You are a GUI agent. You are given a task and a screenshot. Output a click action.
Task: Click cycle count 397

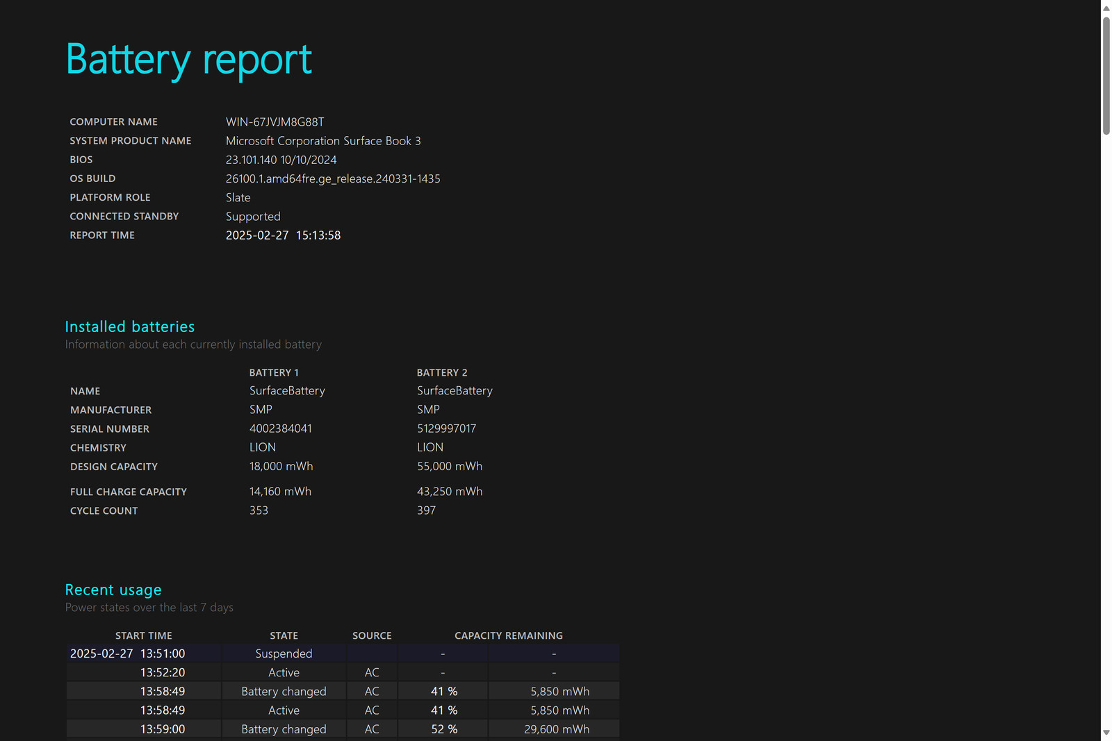pyautogui.click(x=427, y=510)
